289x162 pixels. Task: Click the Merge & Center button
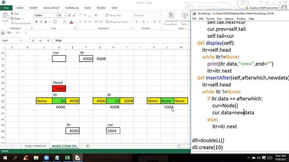click(117, 22)
